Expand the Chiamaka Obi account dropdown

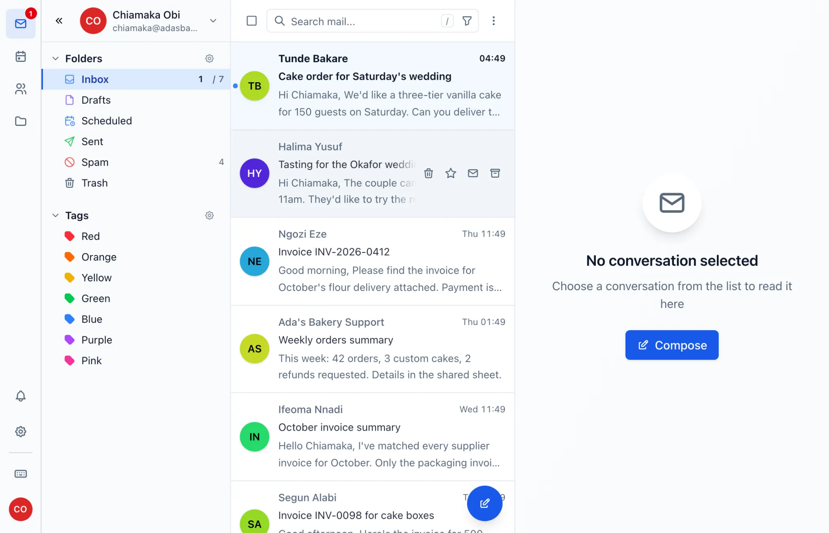point(213,21)
